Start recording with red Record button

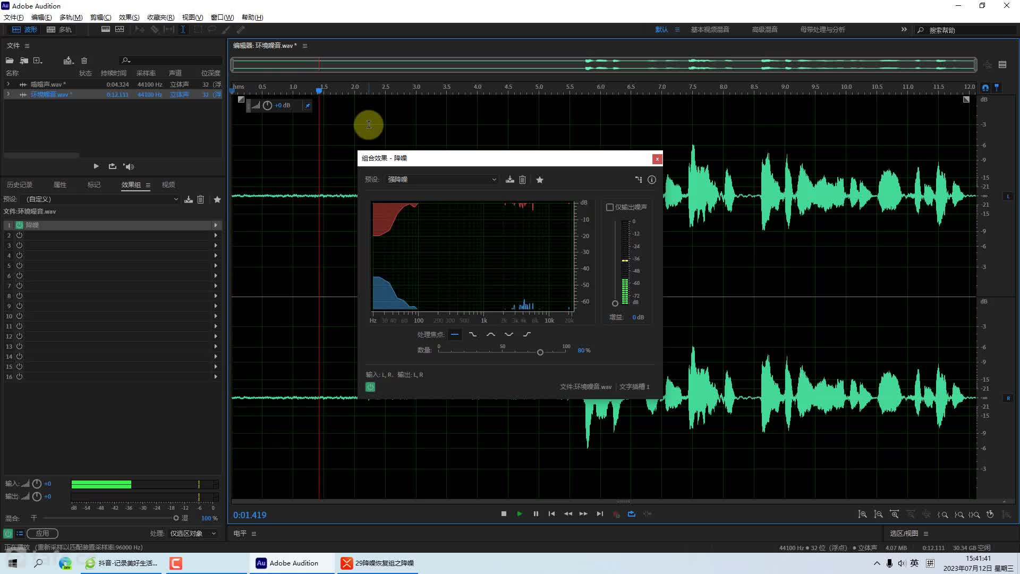pos(616,514)
